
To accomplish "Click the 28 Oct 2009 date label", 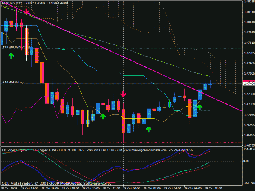I will click(9, 189).
